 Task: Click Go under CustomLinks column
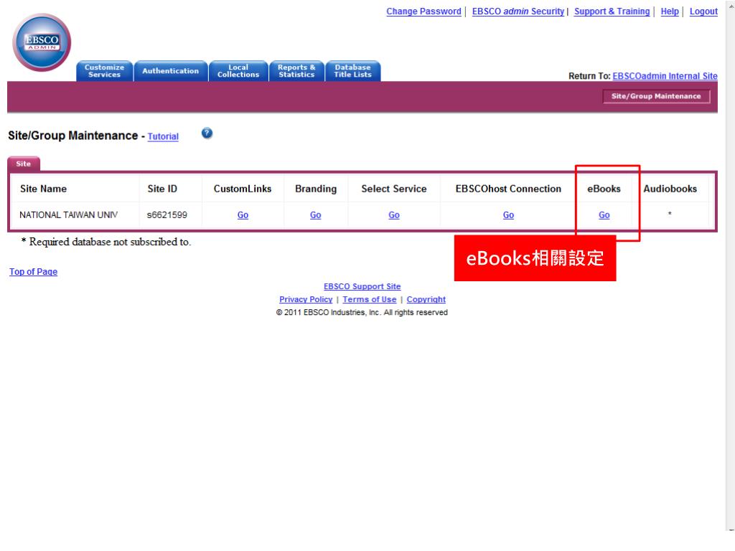point(243,215)
